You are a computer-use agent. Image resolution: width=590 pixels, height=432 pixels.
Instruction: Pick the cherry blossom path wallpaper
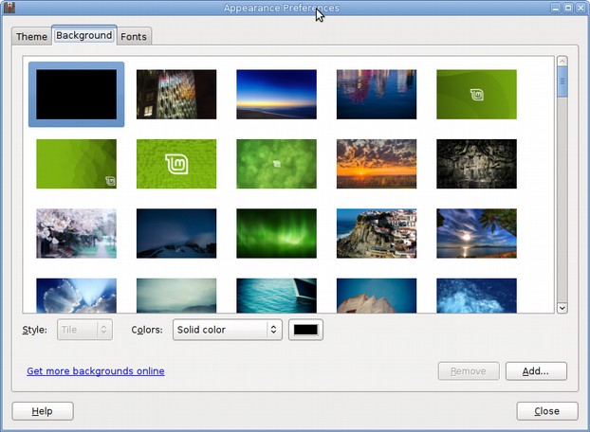point(77,233)
